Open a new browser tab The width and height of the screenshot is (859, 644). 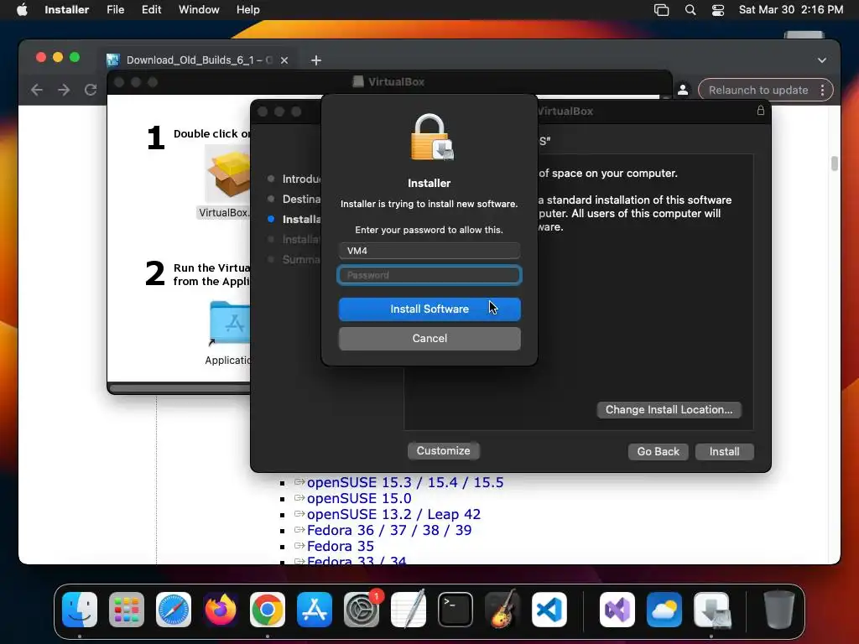[316, 60]
